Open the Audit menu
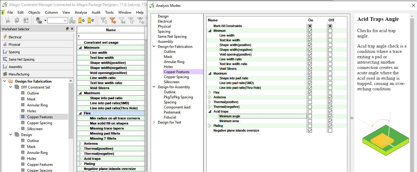Screen dimensions: 417x172 pyautogui.click(x=96, y=12)
